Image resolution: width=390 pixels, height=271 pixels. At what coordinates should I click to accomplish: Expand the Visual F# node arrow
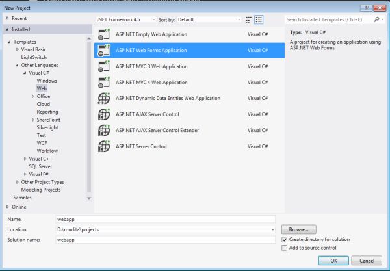pos(25,174)
